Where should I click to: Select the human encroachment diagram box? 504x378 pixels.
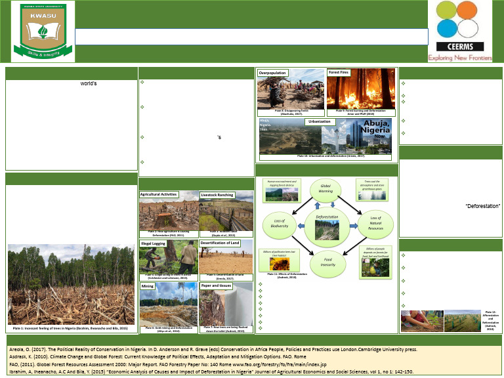click(x=282, y=190)
